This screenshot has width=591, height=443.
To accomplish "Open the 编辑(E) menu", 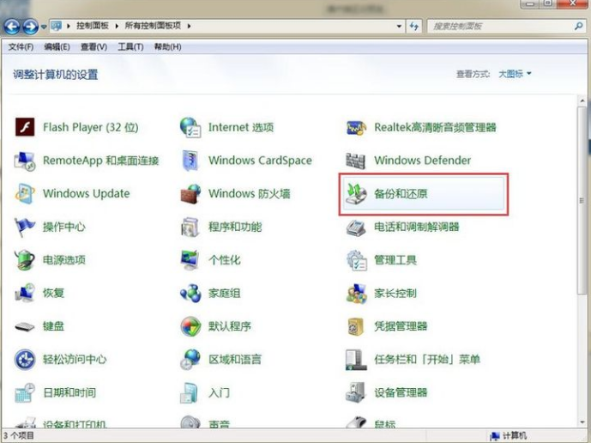I will [x=57, y=47].
